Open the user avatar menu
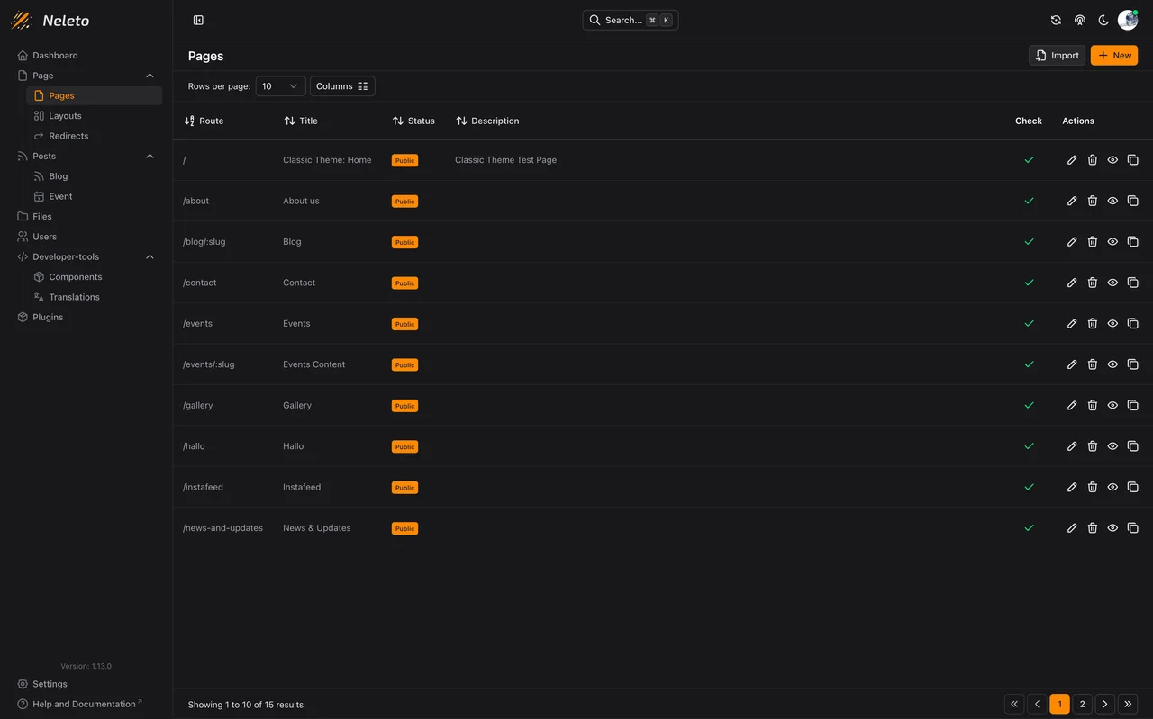 pyautogui.click(x=1127, y=20)
